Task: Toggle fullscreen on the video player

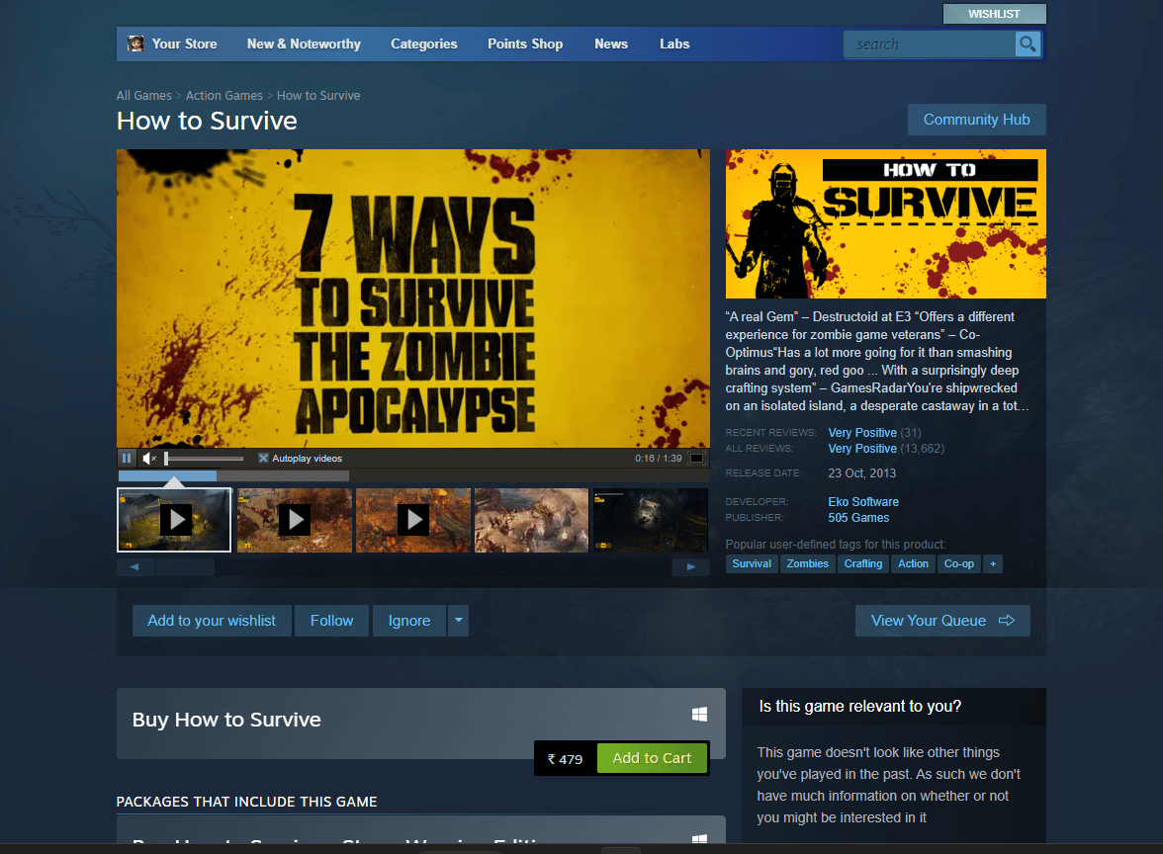Action: pyautogui.click(x=696, y=459)
